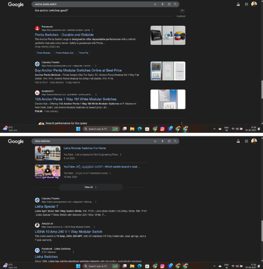The width and height of the screenshot is (263, 269).
Task: Expand 'Are anchor switches good?' question
Action: (x=182, y=11)
